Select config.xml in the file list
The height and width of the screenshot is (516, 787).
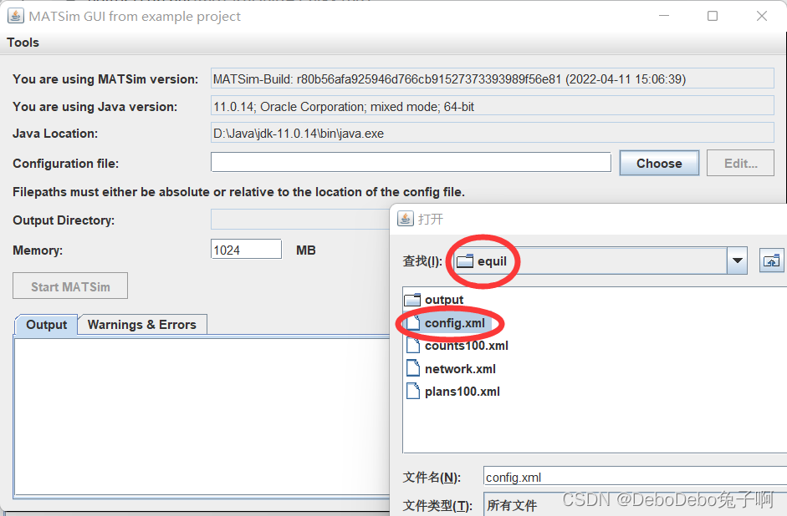(x=447, y=323)
